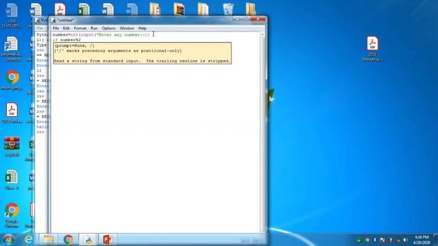Viewport: 438px width, 246px height.
Task: Click the Action Center flag tray icon
Action: pyautogui.click(x=383, y=240)
